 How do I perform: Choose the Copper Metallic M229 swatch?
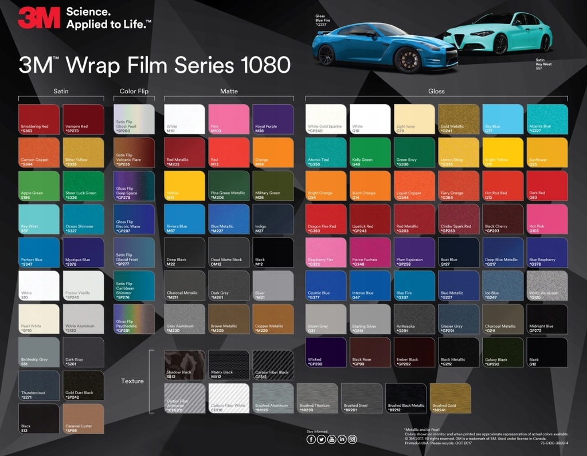point(273,319)
